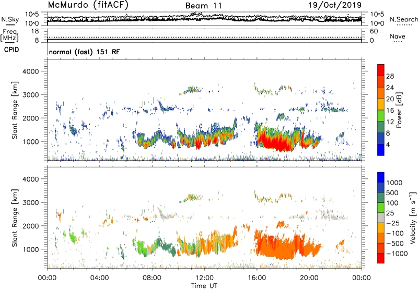Click the red top of the power colorbar
Screen dimensions: 418x289
[x=381, y=70]
